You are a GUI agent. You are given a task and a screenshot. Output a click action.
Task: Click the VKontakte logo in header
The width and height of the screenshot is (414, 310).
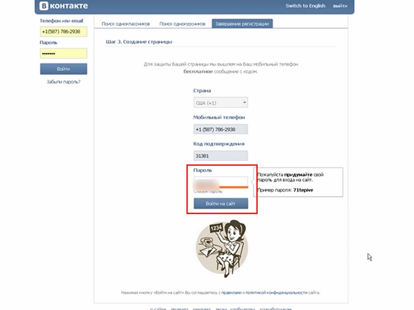[x=63, y=6]
